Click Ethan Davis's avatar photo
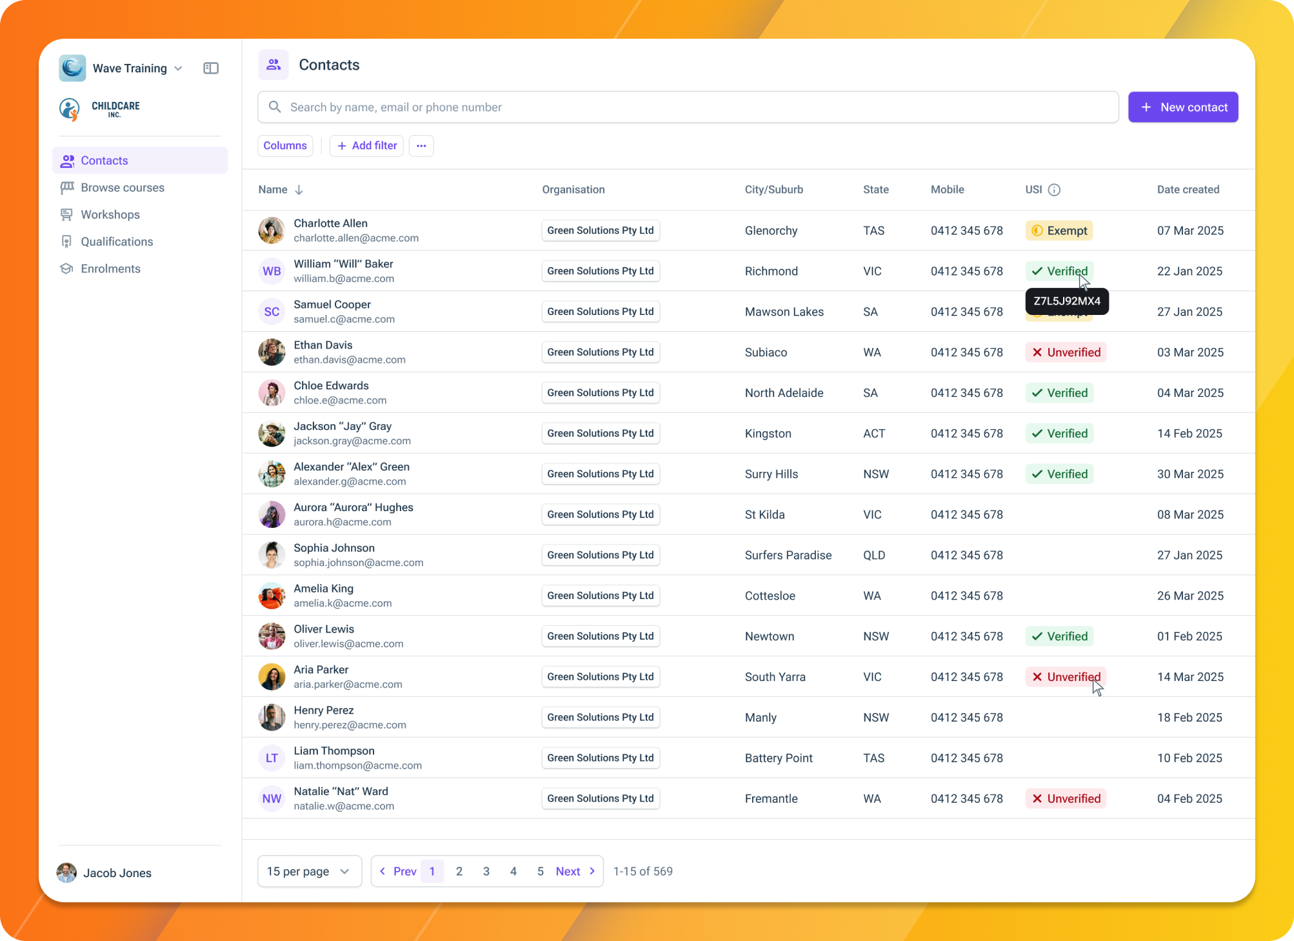Image resolution: width=1294 pixels, height=941 pixels. click(x=272, y=352)
